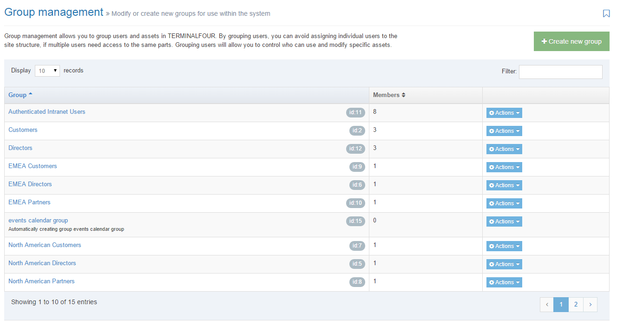This screenshot has height=326, width=617.
Task: Open Actions dropdown for Authenticated Intranet Users
Action: [x=504, y=113]
